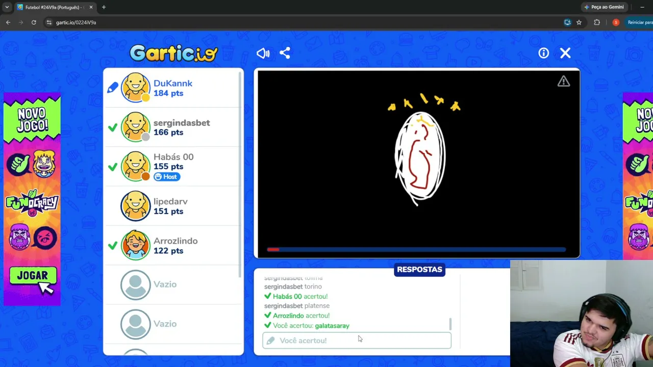653x367 pixels.
Task: Mute the game sound speaker icon
Action: coord(263,53)
